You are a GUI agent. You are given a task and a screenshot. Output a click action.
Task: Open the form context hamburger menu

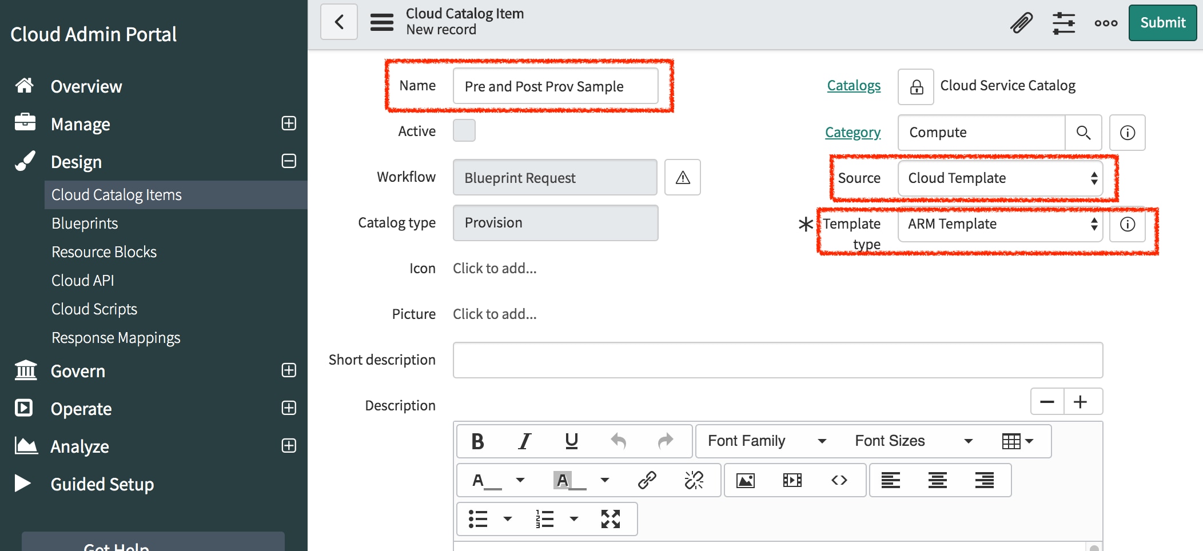point(381,22)
